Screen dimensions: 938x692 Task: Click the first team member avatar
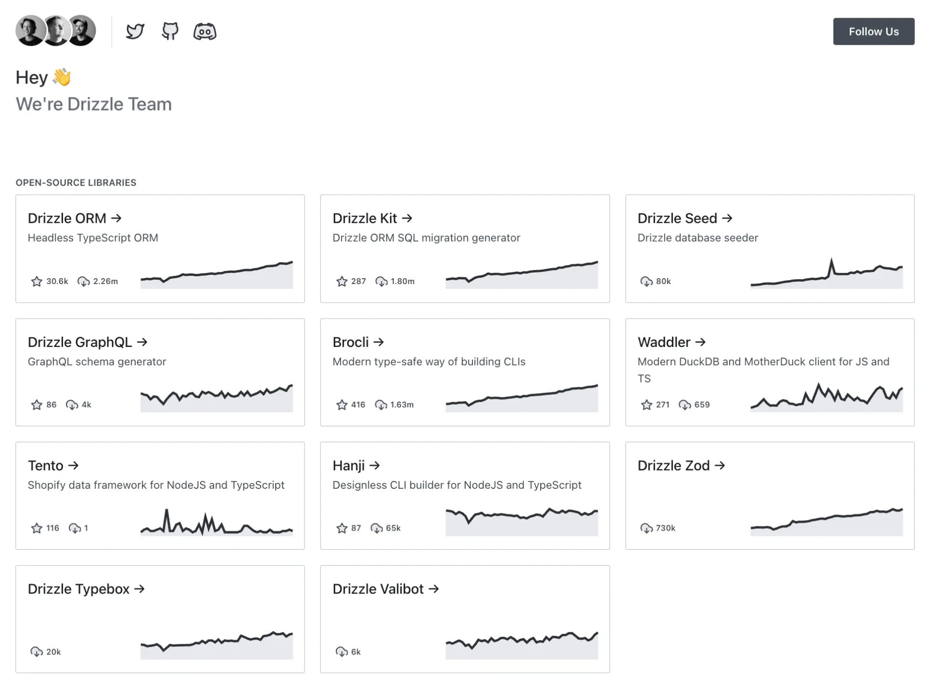(30, 31)
